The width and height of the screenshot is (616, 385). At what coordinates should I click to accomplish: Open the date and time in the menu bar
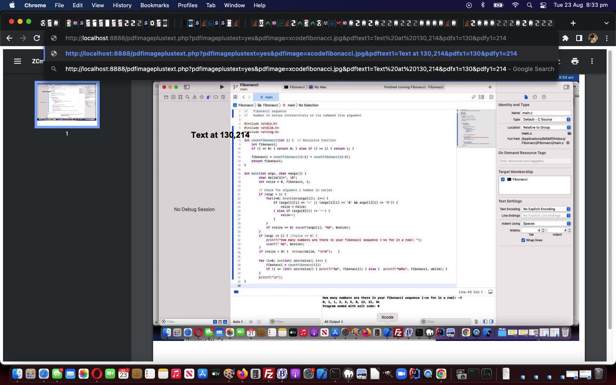pyautogui.click(x=580, y=5)
